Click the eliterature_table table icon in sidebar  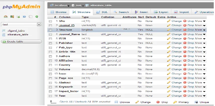4,35
